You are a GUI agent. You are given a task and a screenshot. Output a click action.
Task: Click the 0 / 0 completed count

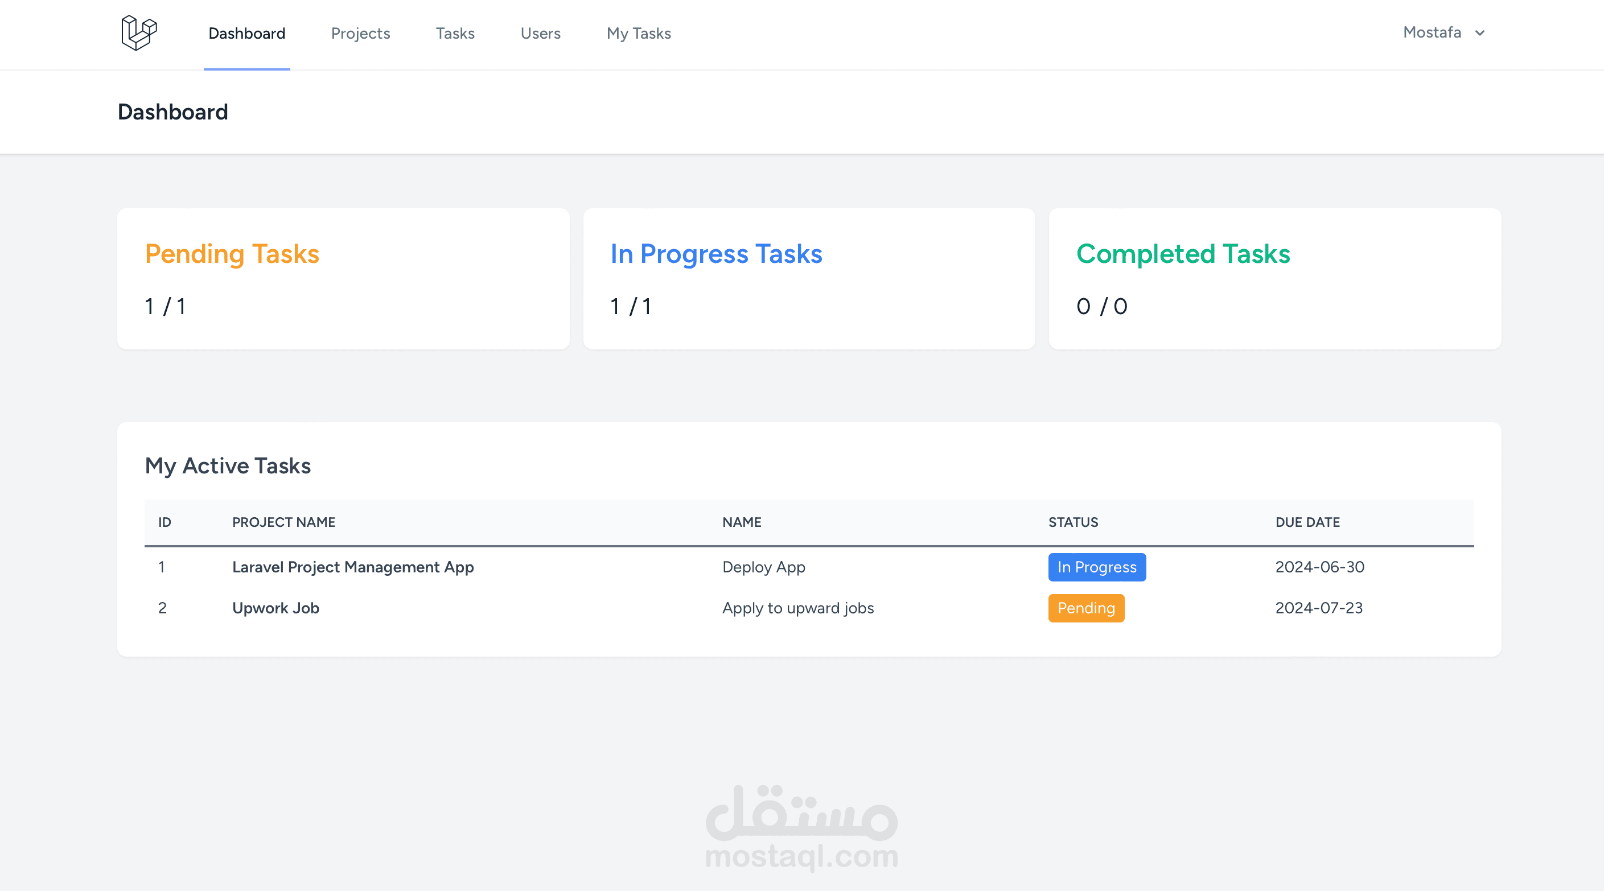[x=1101, y=306]
